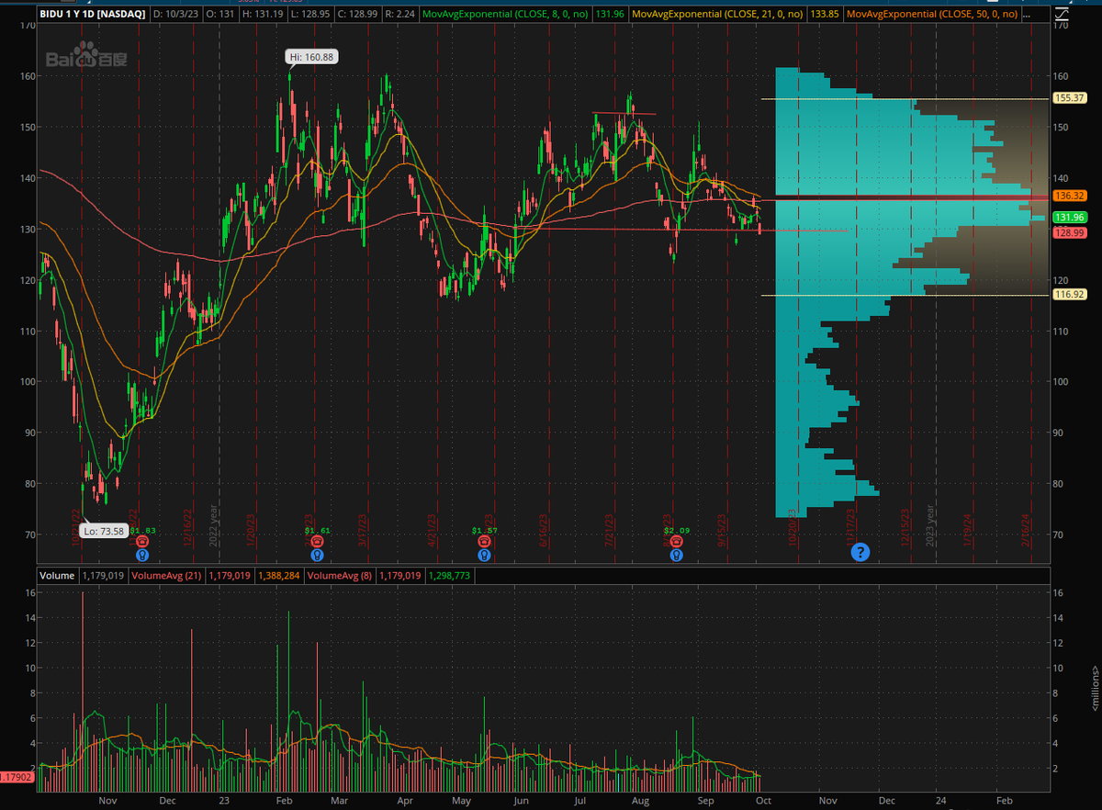Select the BIDU 1 Y 1D [NASDAQ] symbol label
The width and height of the screenshot is (1102, 810).
coord(93,15)
